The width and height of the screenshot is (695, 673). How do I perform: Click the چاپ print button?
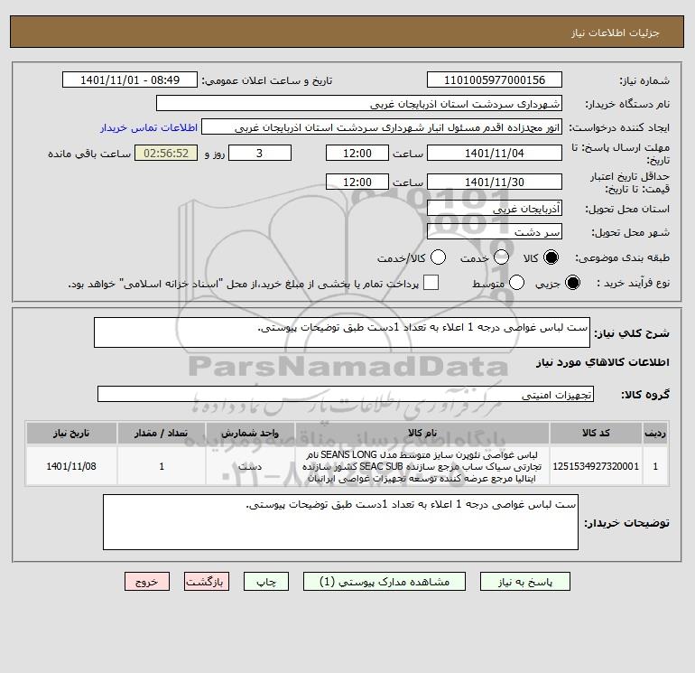pyautogui.click(x=266, y=582)
